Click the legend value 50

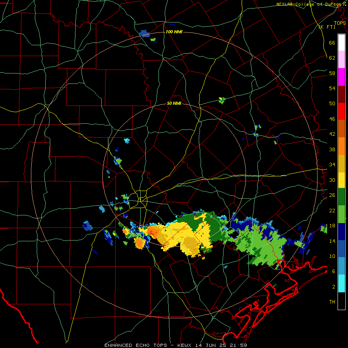pos(332,104)
